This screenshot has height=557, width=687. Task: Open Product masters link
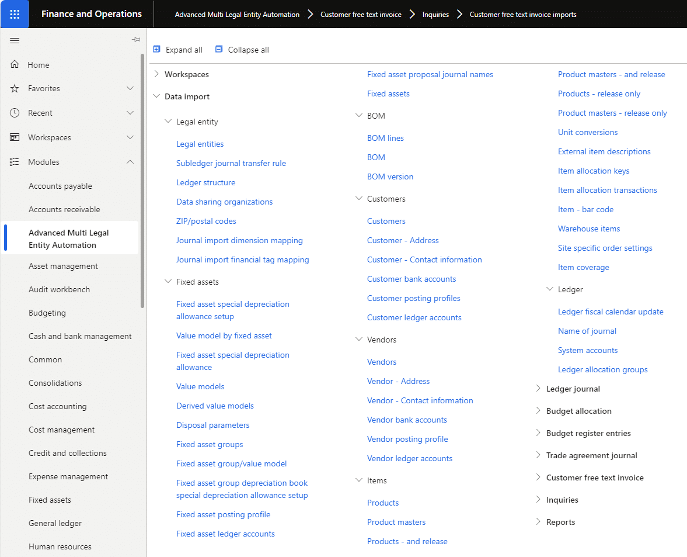point(396,522)
